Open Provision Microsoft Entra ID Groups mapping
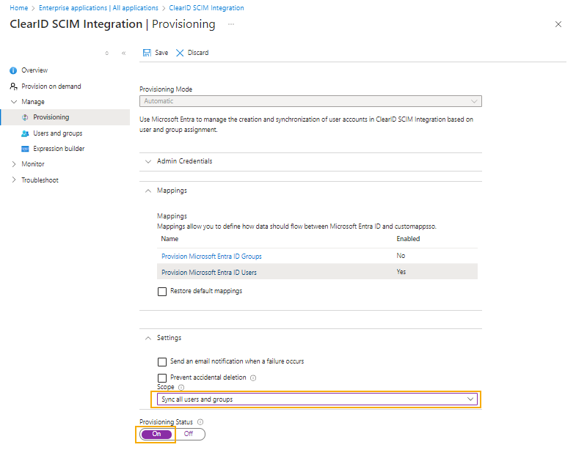The height and width of the screenshot is (472, 576). [x=211, y=257]
